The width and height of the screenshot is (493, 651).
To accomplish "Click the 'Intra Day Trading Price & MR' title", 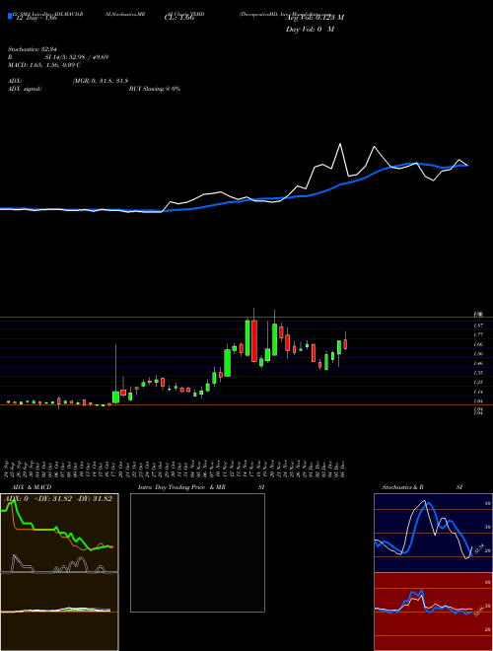I will 181,487.
